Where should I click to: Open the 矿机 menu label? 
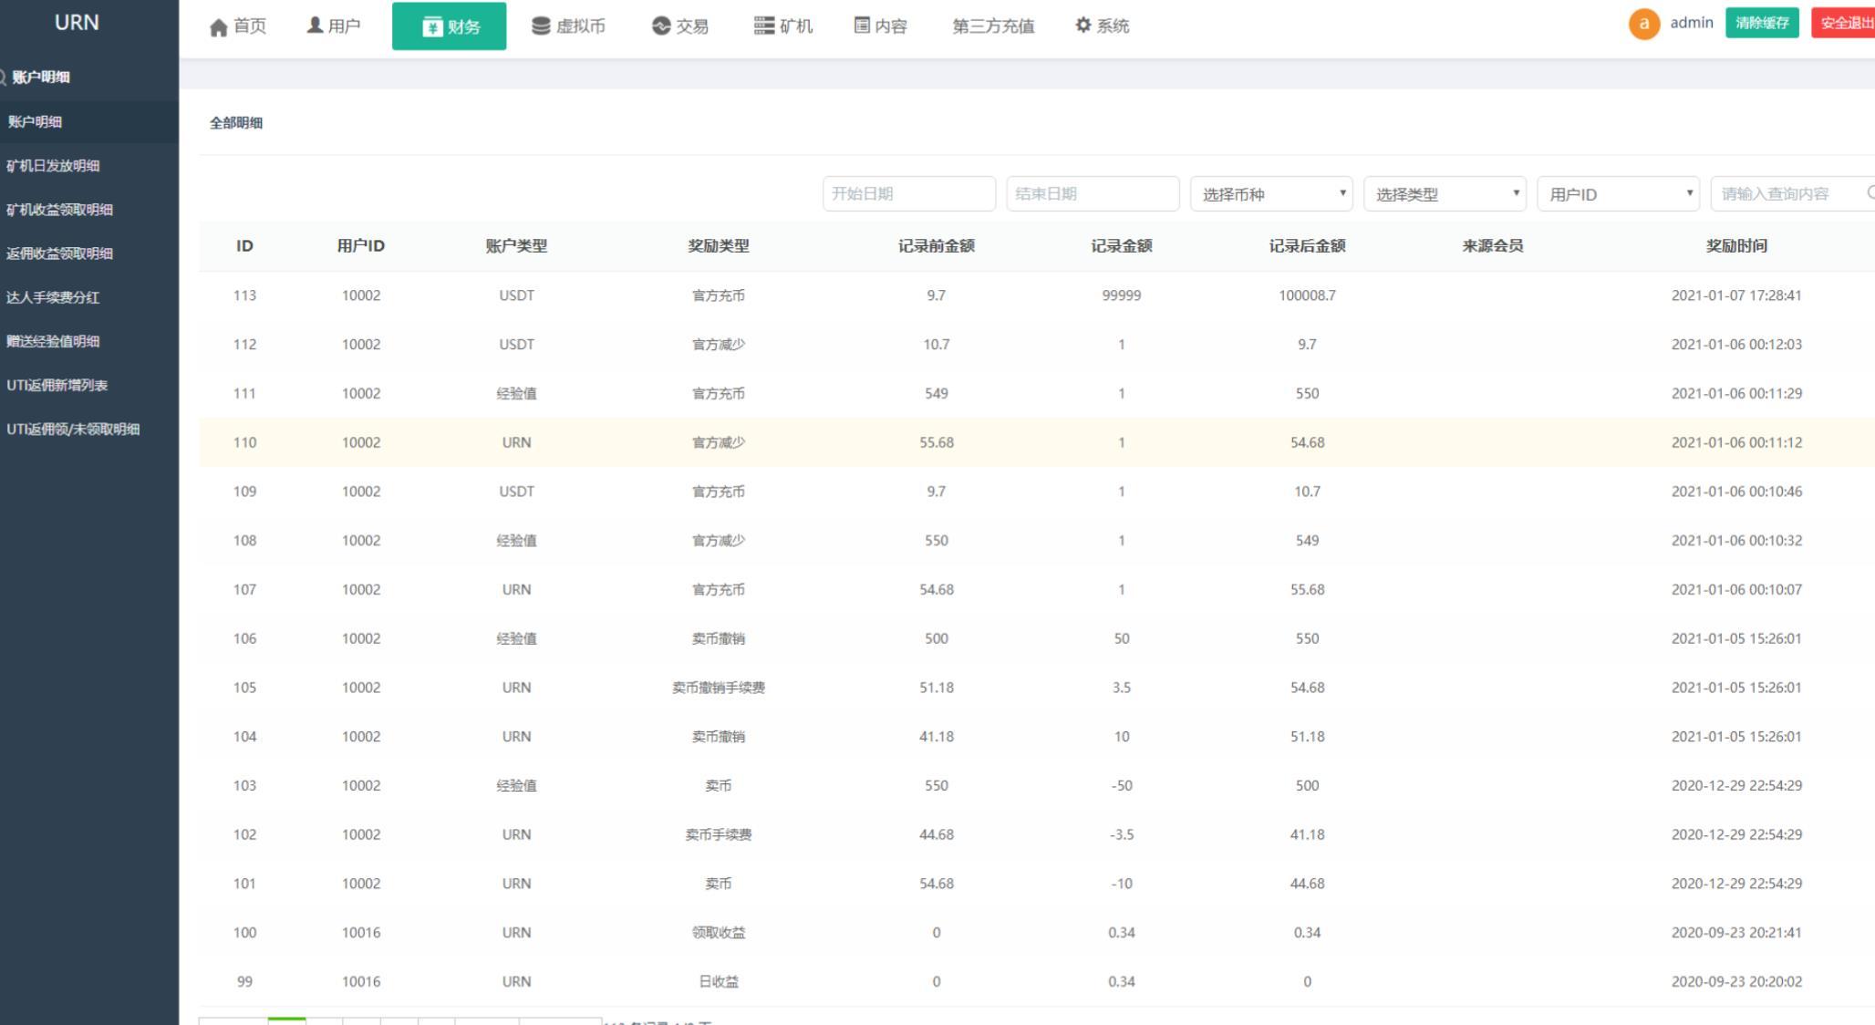796,26
